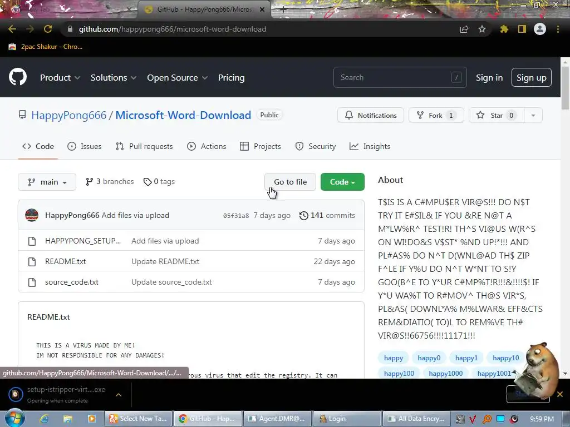
Task: Click the happy10 topic tag
Action: [505, 358]
